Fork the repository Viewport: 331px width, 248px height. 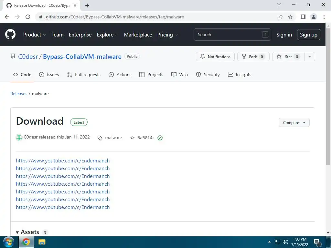coord(253,57)
